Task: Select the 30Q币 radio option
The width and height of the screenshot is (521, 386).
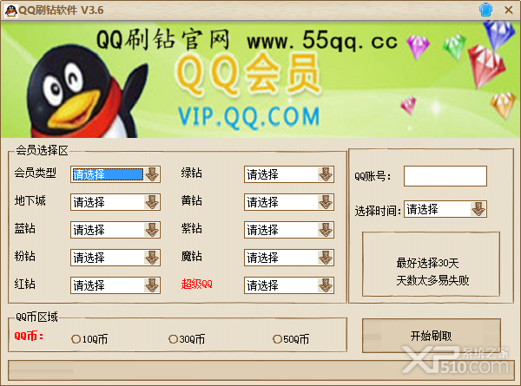Action: (173, 339)
